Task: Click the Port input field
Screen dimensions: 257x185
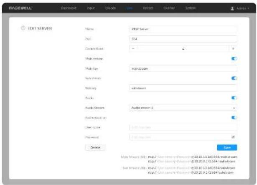Action: tap(183, 39)
